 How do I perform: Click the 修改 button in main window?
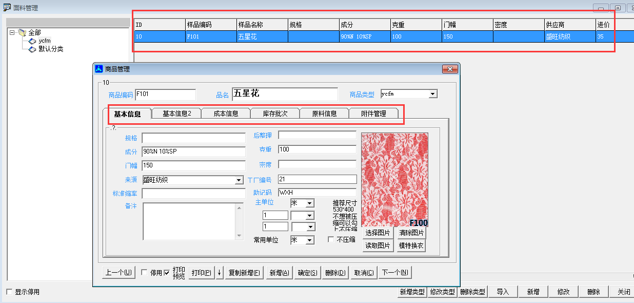[x=563, y=292]
